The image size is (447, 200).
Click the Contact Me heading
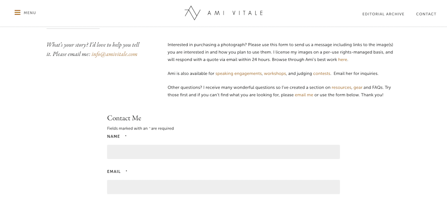pyautogui.click(x=124, y=118)
